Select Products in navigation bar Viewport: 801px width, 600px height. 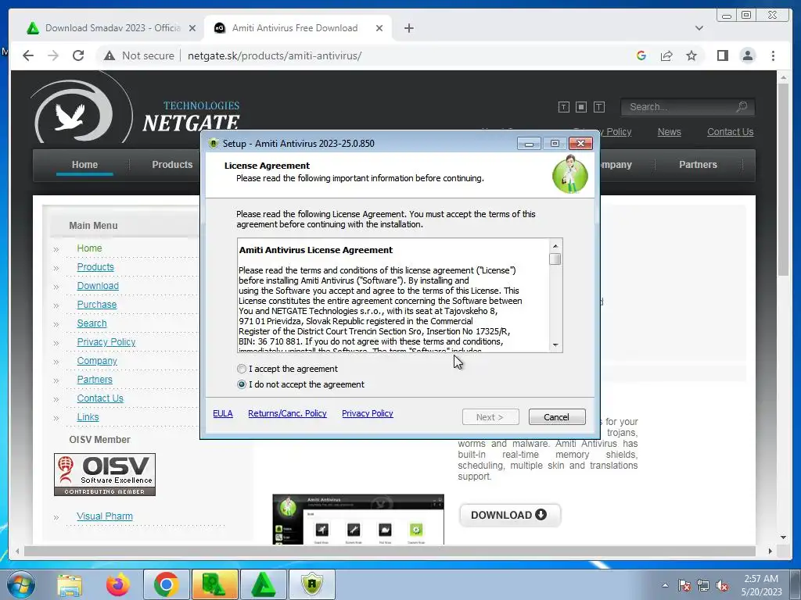pos(172,165)
